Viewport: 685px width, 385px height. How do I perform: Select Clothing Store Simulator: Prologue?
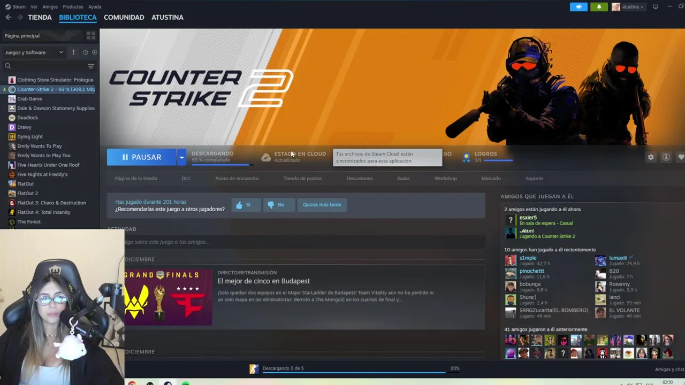pyautogui.click(x=51, y=80)
